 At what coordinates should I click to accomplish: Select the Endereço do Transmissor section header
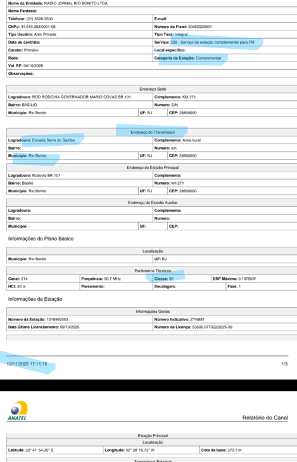(x=153, y=132)
